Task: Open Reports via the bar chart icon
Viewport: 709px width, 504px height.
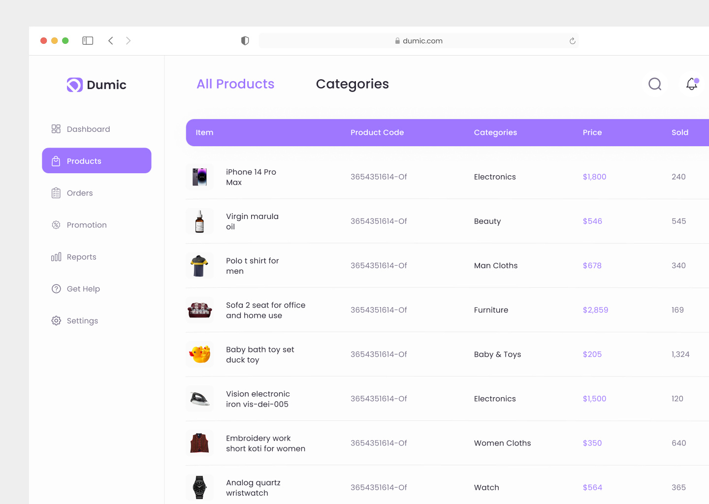Action: 56,257
